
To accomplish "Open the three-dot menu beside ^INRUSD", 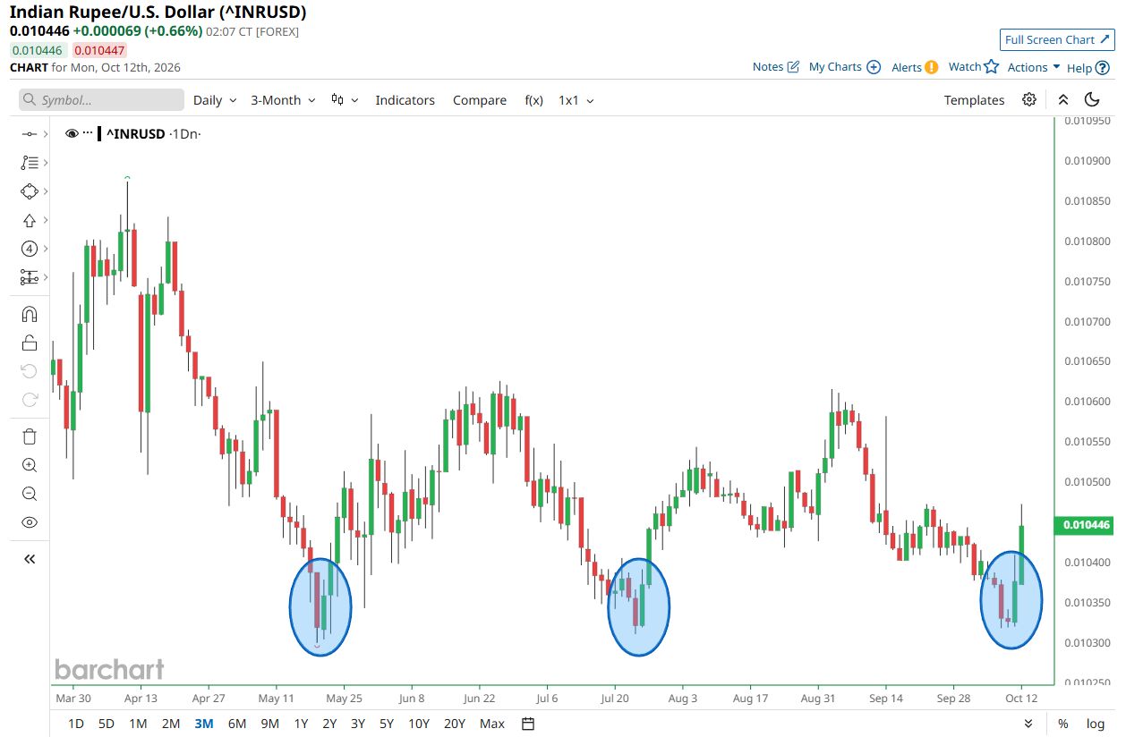I will point(88,133).
